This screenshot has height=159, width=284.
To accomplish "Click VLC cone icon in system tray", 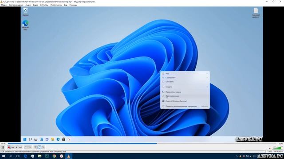I will point(240,156).
